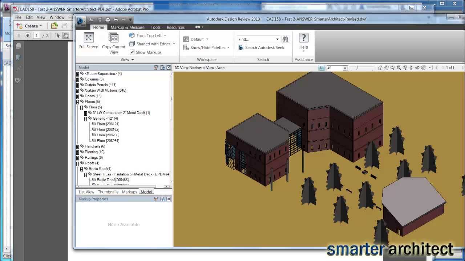The height and width of the screenshot is (261, 465).
Task: Select the Pan hand tool in canvas toolbar
Action: tap(387, 68)
